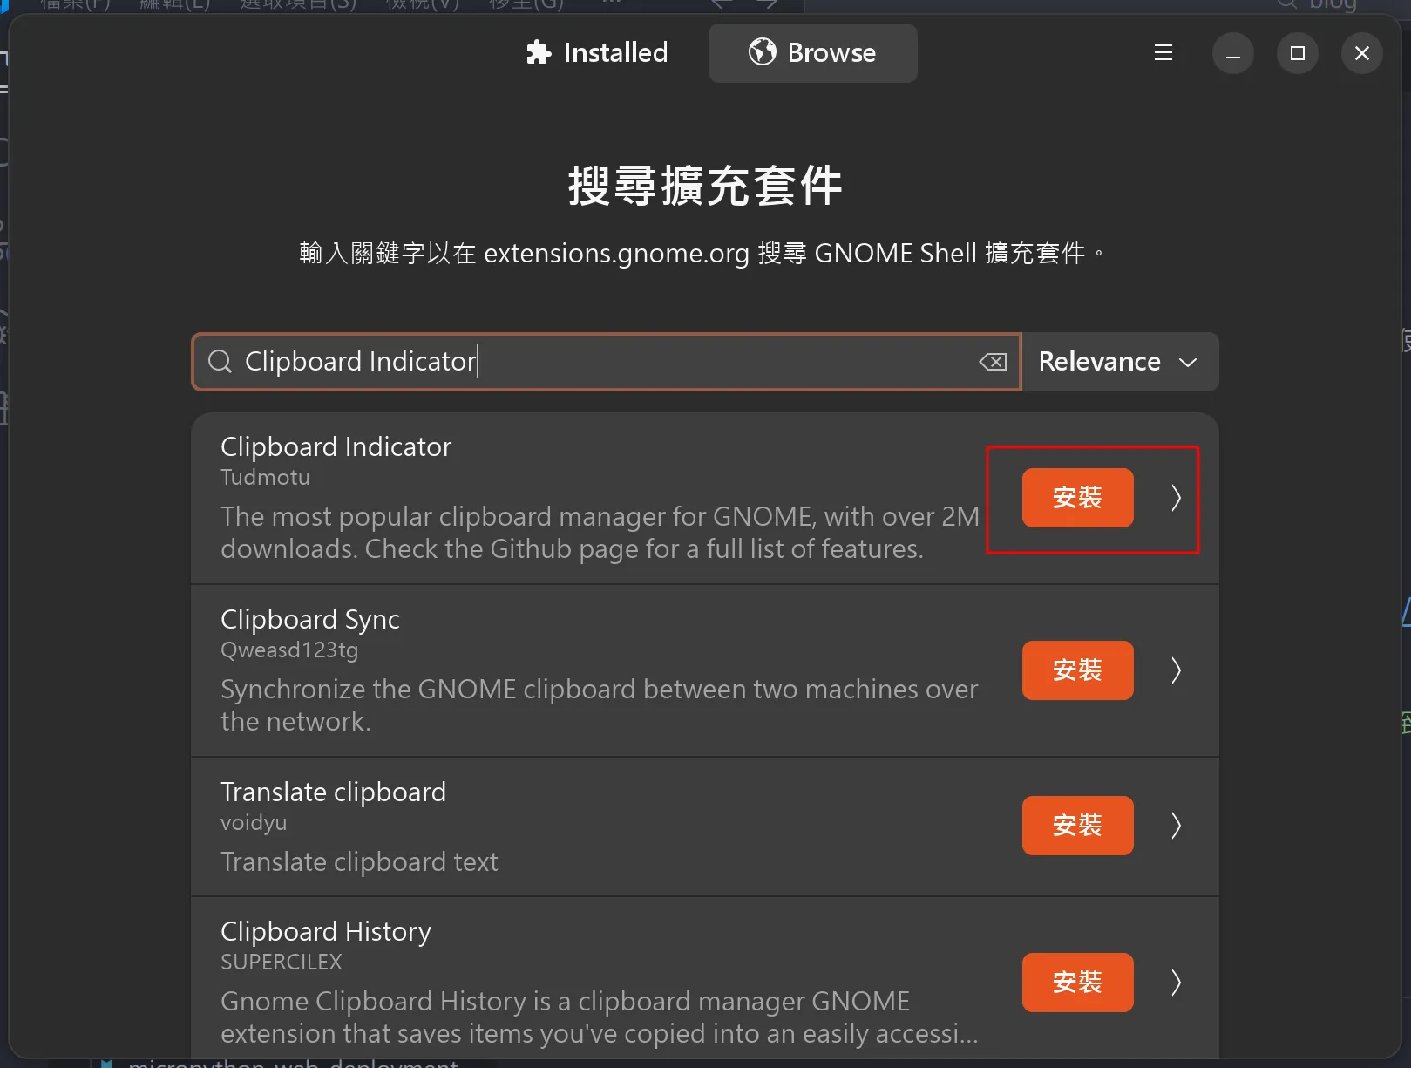Click the puzzle-piece Installed icon
The width and height of the screenshot is (1411, 1068).
tap(539, 52)
